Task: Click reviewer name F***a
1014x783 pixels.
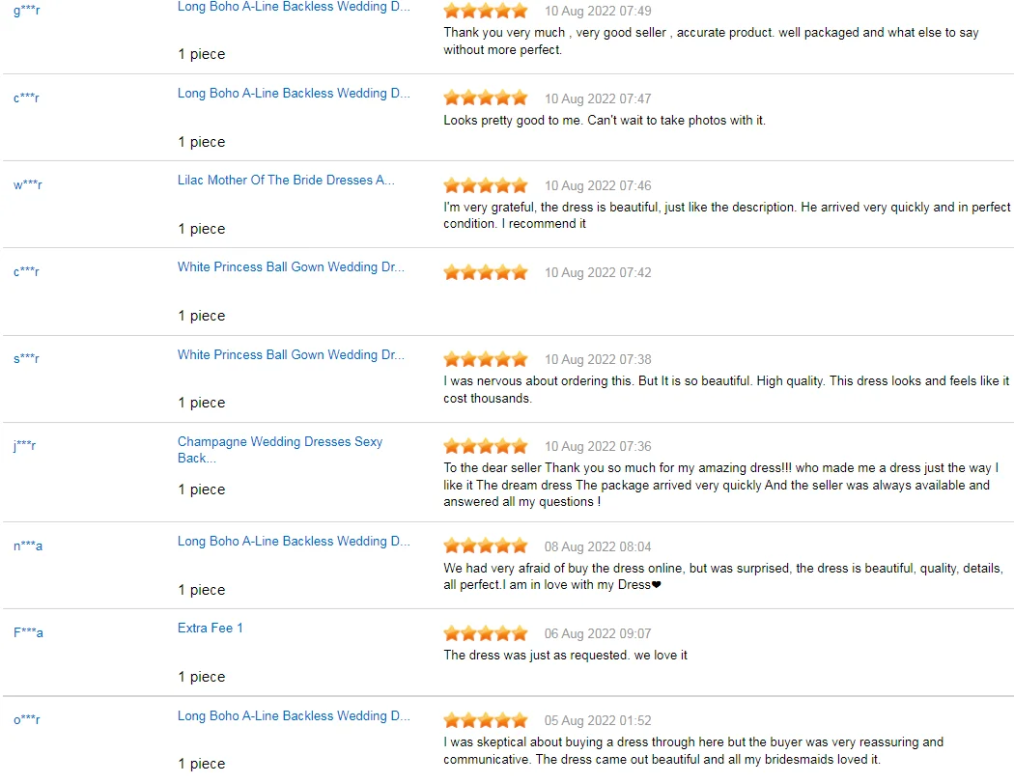Action: [x=28, y=633]
